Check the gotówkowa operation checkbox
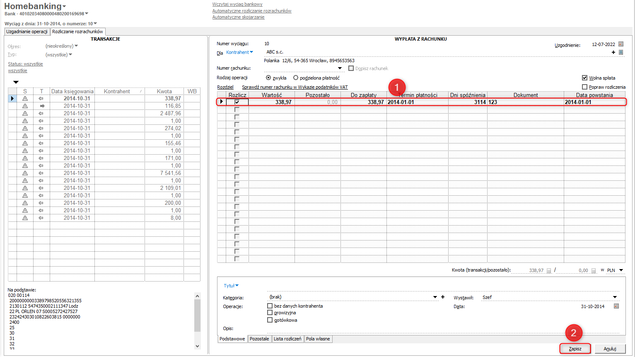 pyautogui.click(x=270, y=320)
